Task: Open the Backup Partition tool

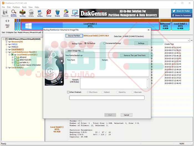Action: (x=66, y=13)
